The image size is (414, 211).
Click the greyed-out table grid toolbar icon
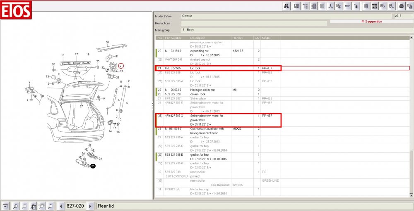click(x=322, y=6)
